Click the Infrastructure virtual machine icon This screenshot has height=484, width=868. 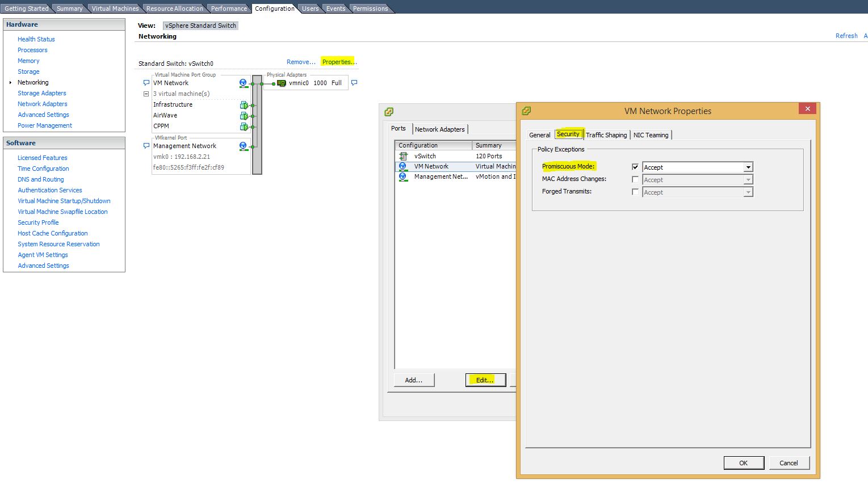245,104
